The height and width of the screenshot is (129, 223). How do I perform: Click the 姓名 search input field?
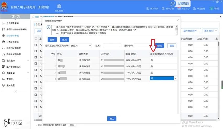click(112, 46)
